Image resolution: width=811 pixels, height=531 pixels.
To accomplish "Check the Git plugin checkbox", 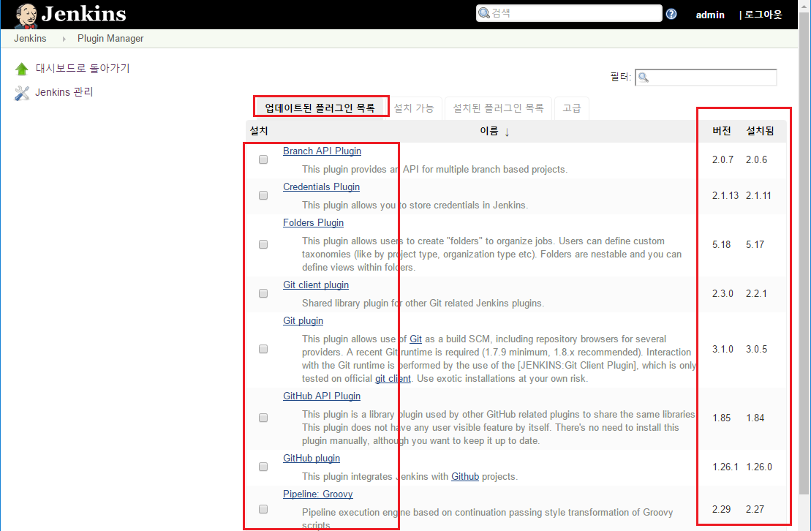I will coord(263,350).
